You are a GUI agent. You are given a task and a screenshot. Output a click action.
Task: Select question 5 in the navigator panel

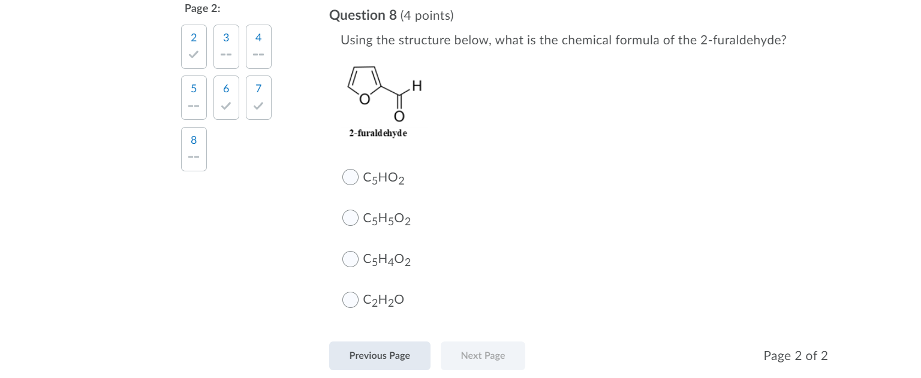point(193,97)
